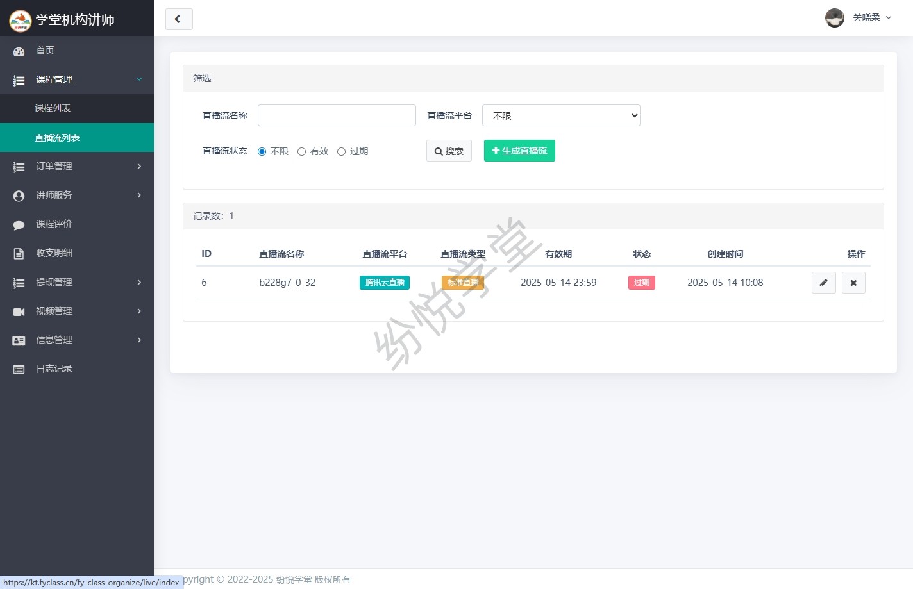913x589 pixels.
Task: Click the 收支明细 document icon
Action: 19,253
